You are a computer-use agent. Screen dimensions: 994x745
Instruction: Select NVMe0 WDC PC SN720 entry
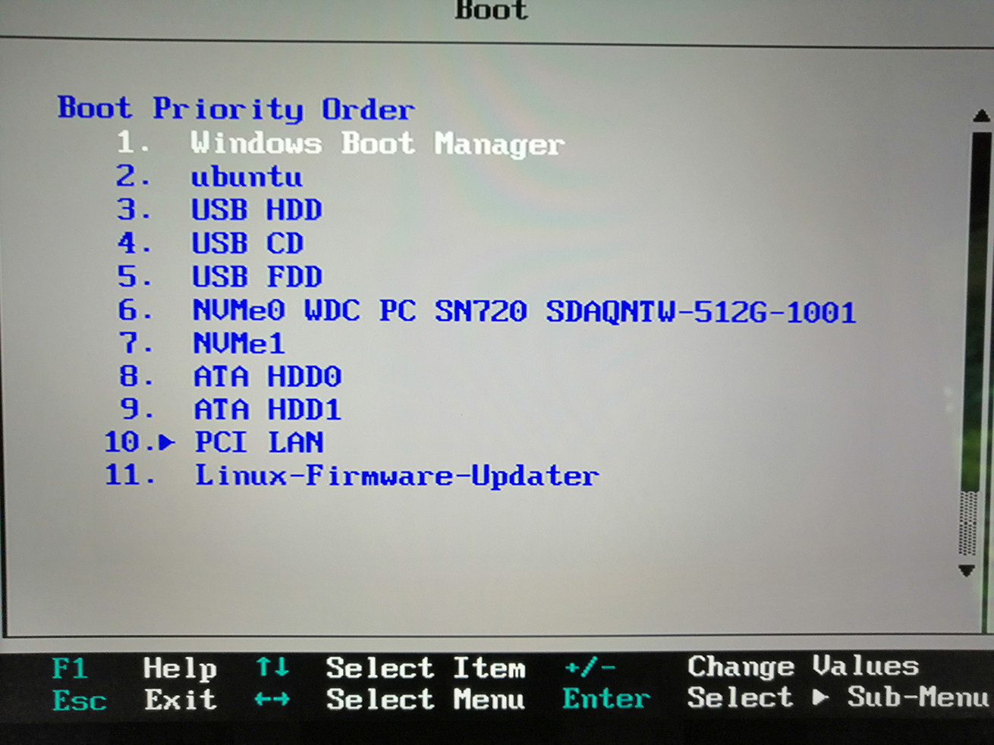tap(524, 311)
